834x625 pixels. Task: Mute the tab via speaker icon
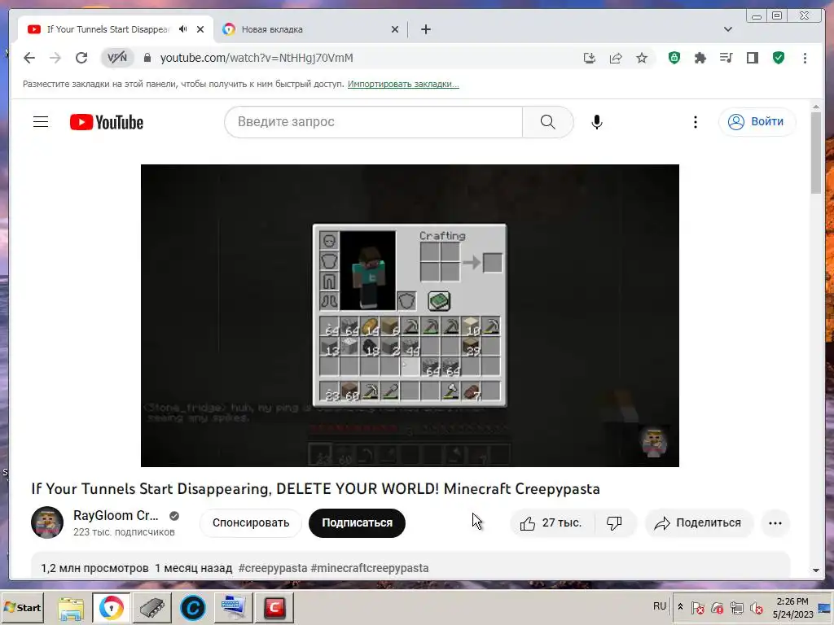(x=183, y=29)
